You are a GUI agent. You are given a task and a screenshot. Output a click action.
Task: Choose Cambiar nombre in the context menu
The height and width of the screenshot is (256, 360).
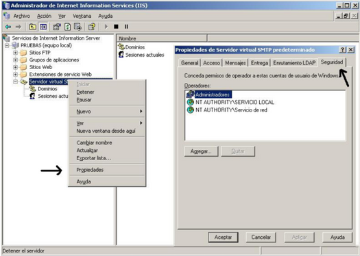click(108, 143)
